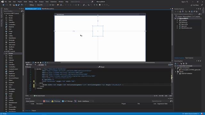This screenshot has width=205, height=115.
Task: Expand the References node in Solution Explorer
Action: [177, 22]
